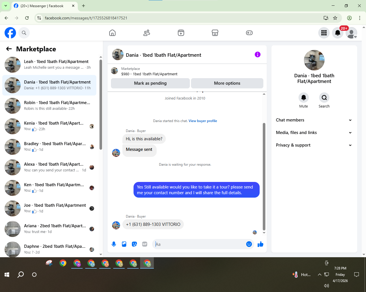
Task: Click the large listing photo in the right panel
Action: click(x=314, y=60)
